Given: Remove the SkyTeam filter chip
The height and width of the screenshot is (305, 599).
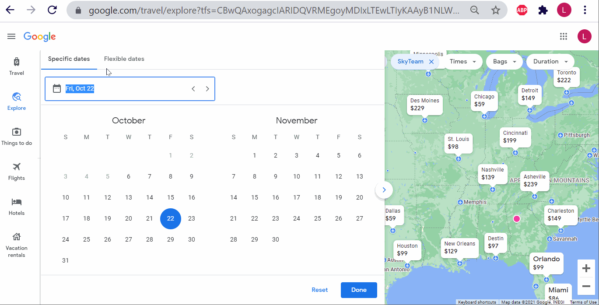Looking at the screenshot, I should 431,62.
